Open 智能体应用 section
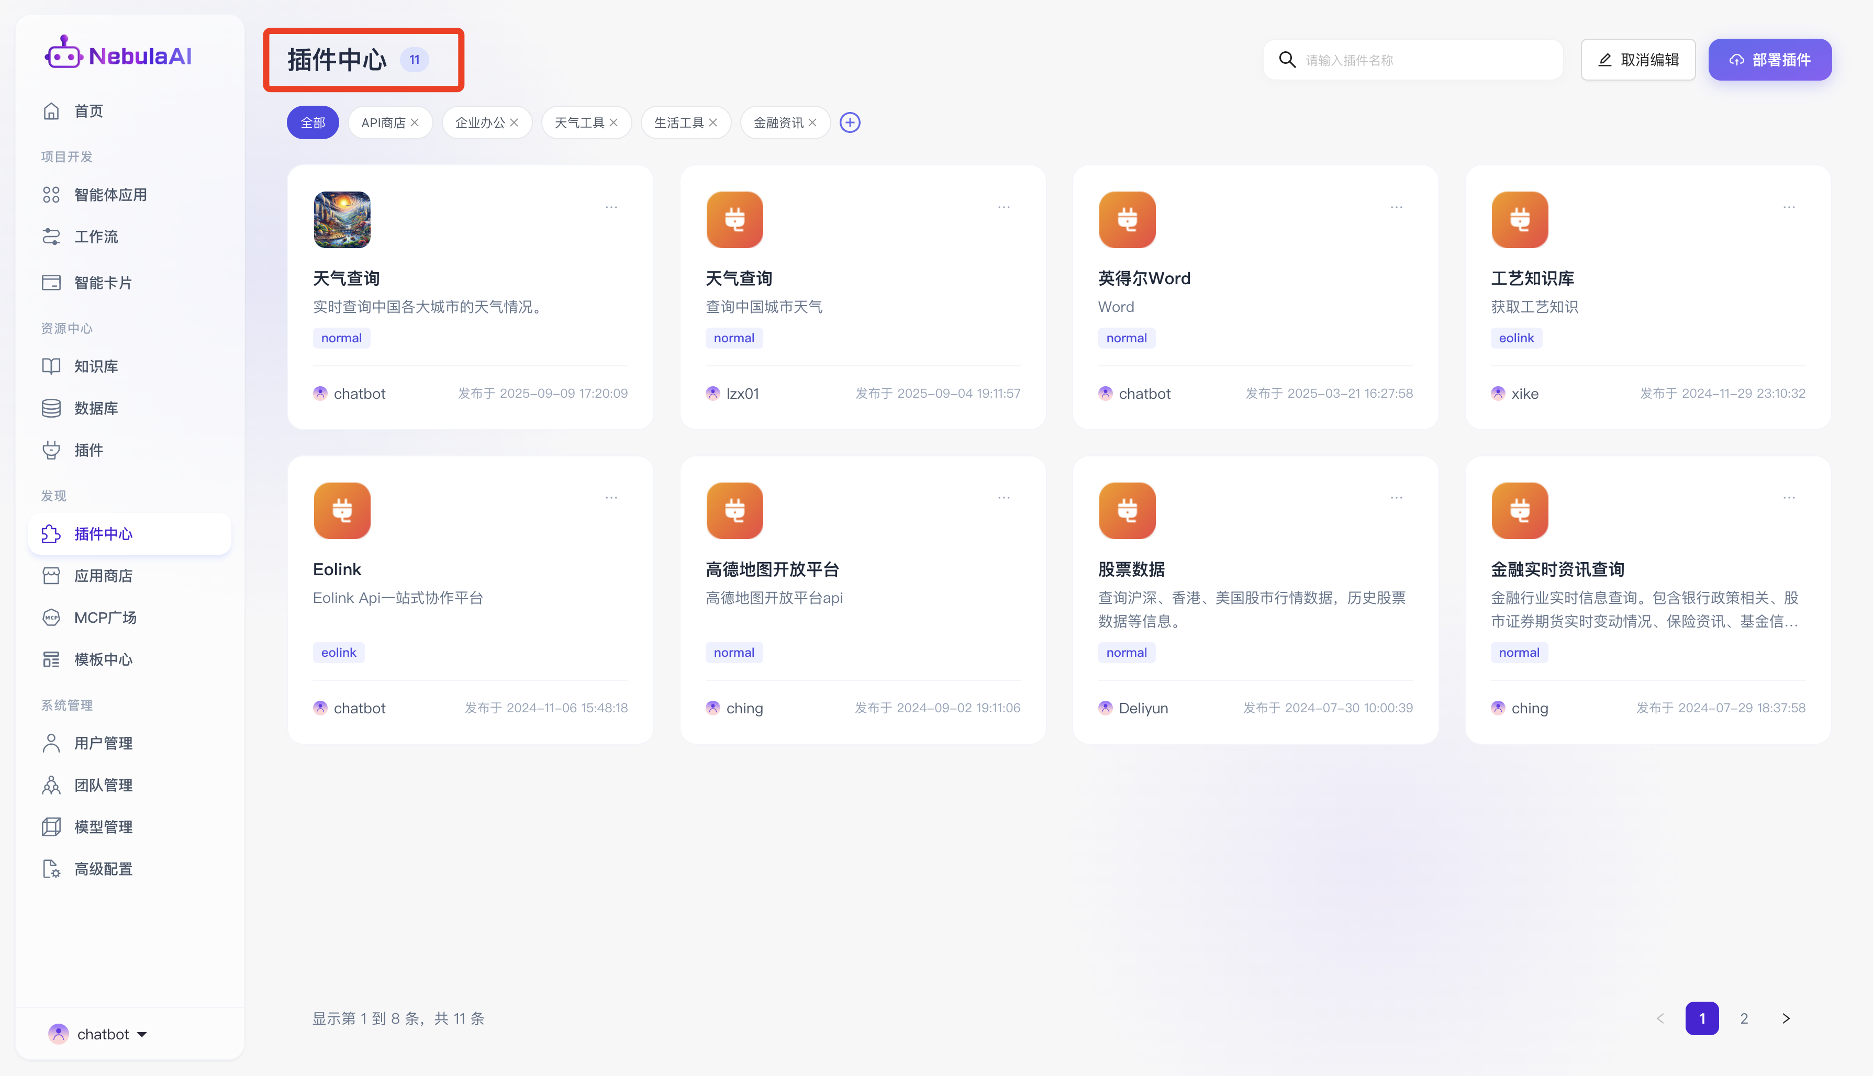 [110, 195]
